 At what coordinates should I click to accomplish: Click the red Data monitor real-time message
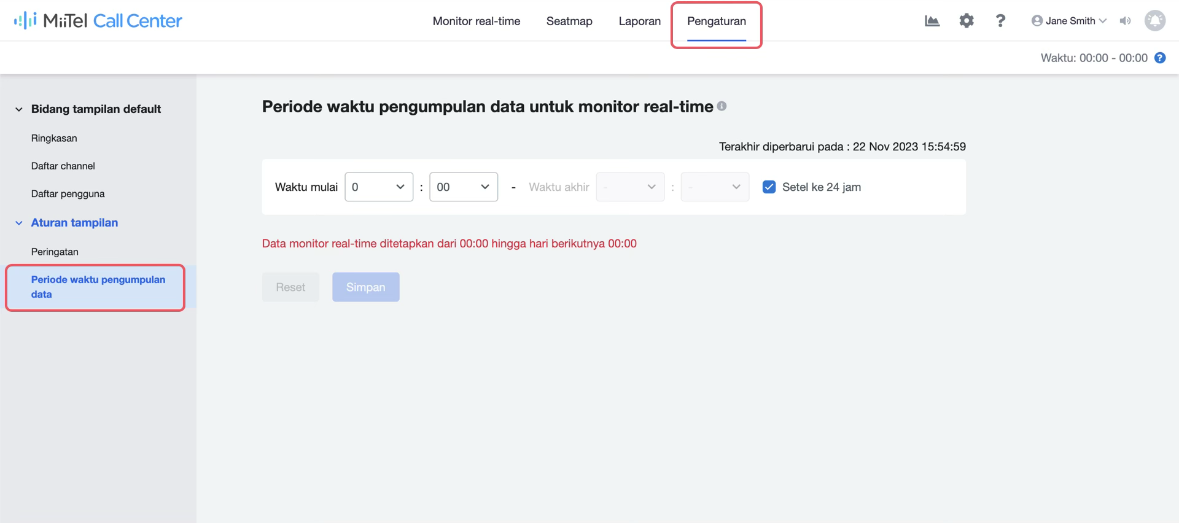(449, 244)
